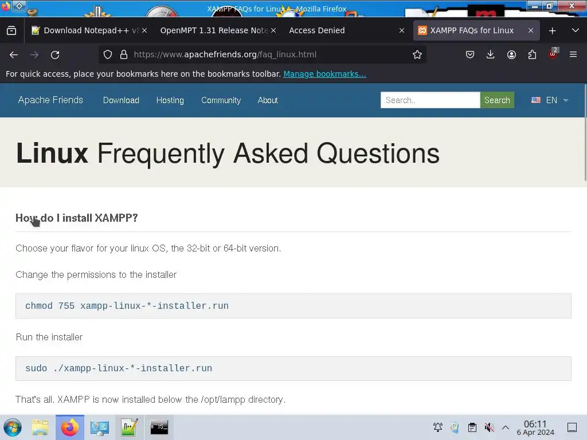Open clipboard tray icon

click(x=472, y=427)
